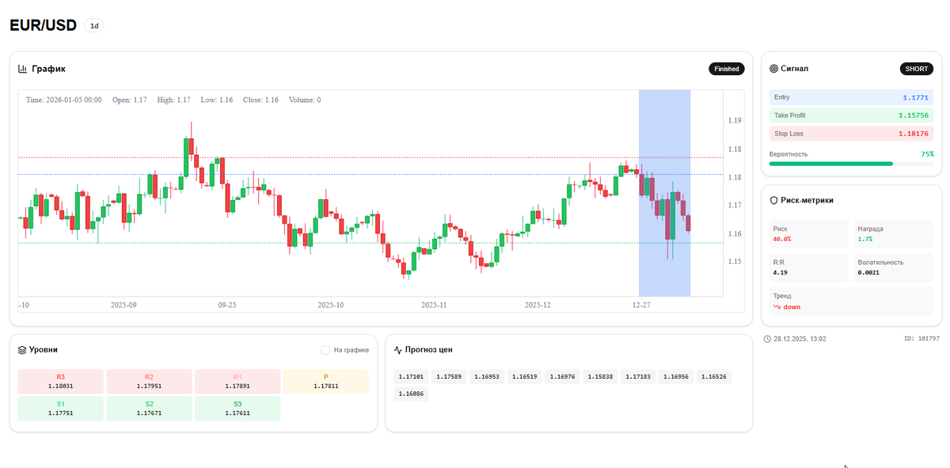Click forecast price 1.17589
Screen dimensions: 950x468
[x=449, y=377]
